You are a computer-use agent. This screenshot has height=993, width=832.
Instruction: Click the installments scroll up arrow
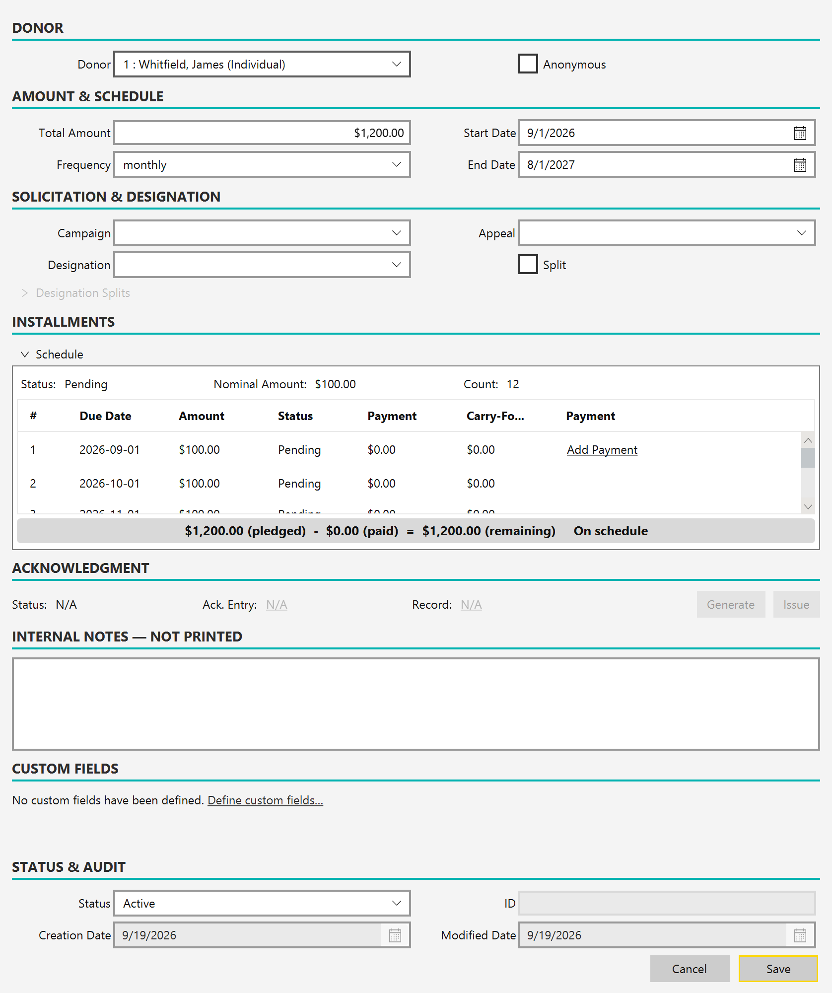[808, 440]
